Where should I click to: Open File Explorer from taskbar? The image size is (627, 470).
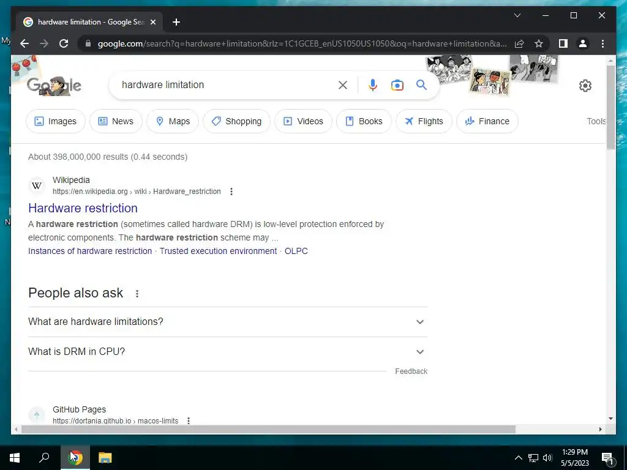point(105,458)
